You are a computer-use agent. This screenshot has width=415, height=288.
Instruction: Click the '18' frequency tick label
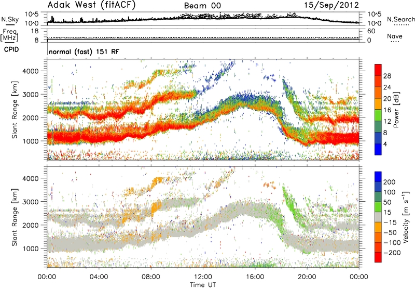coord(35,31)
